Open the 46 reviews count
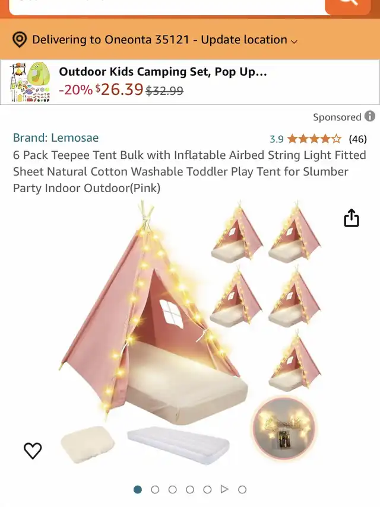The height and width of the screenshot is (507, 380). click(x=357, y=139)
